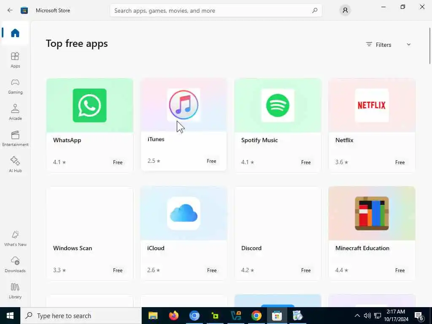Show hidden system tray icons
432x324 pixels.
tap(357, 316)
